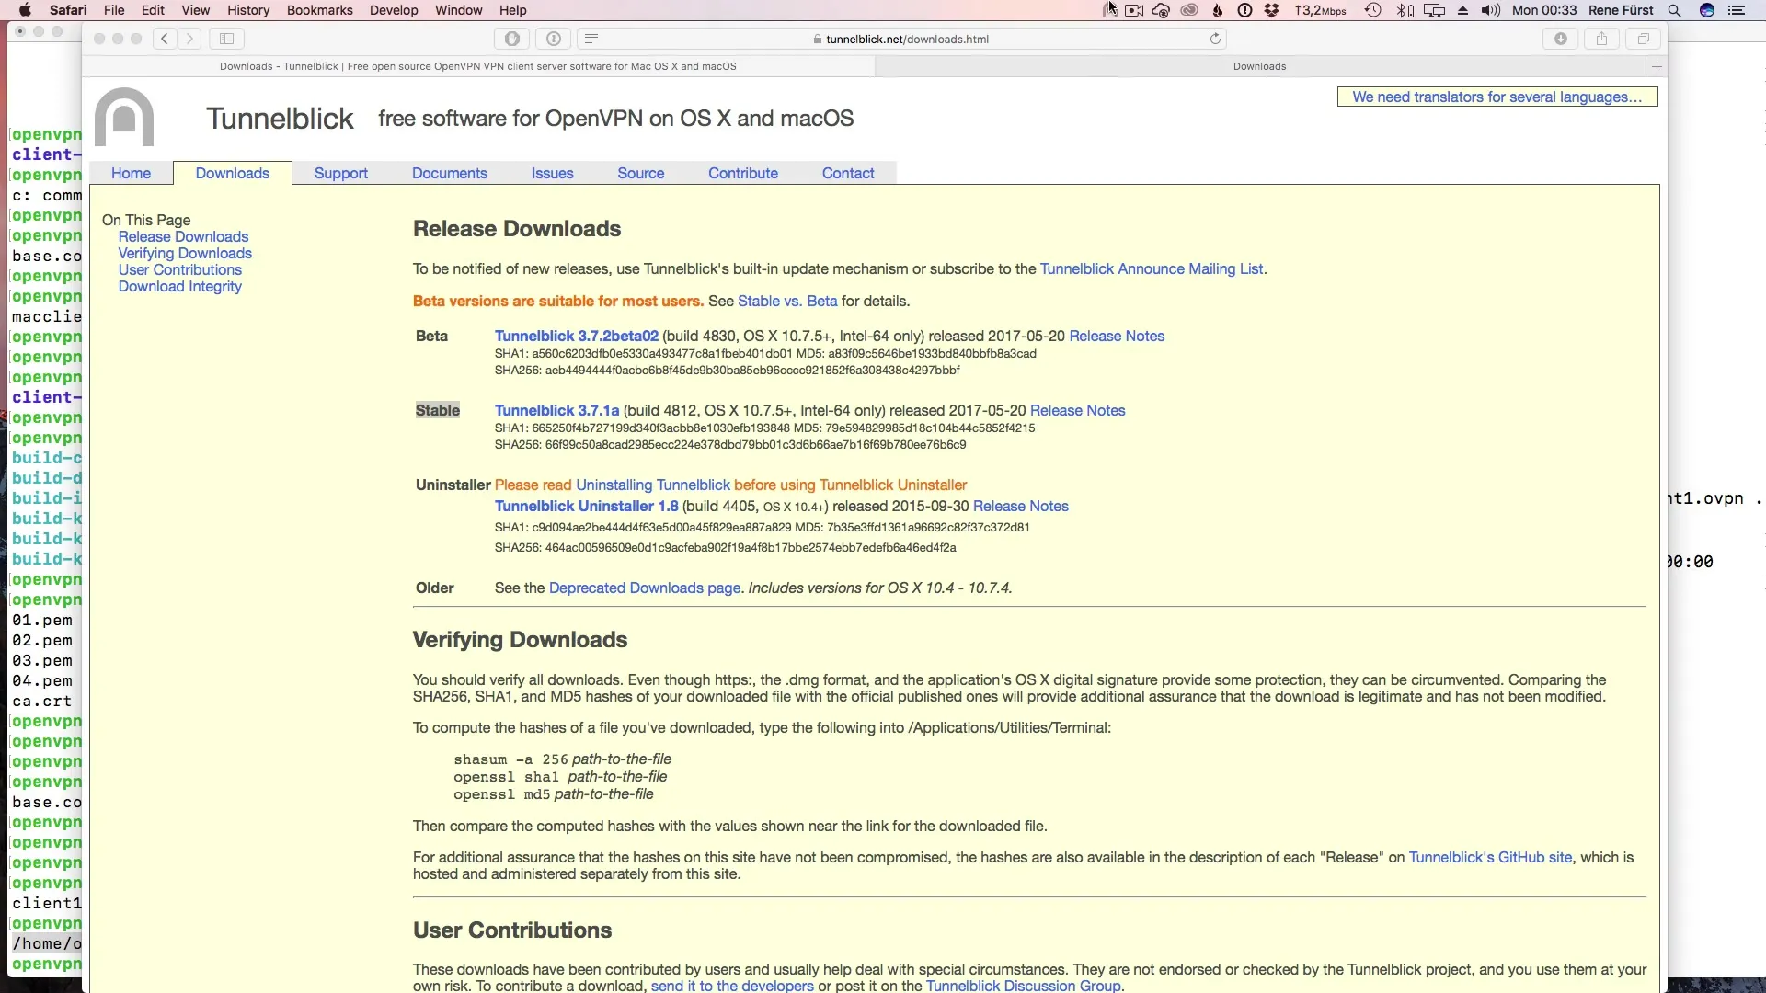This screenshot has width=1766, height=993.
Task: Open the Tunnelblick icon in the menu bar
Action: [x=1109, y=10]
